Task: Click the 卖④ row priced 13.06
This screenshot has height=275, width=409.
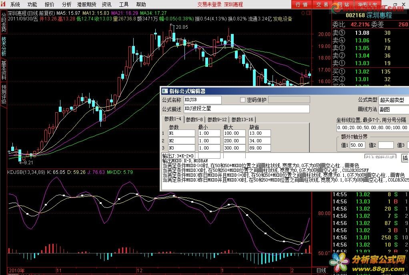Action: tap(370, 40)
